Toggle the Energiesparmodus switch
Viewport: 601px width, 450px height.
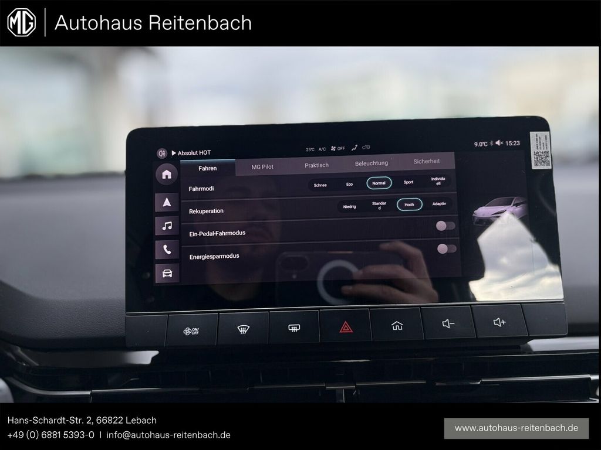click(x=447, y=249)
